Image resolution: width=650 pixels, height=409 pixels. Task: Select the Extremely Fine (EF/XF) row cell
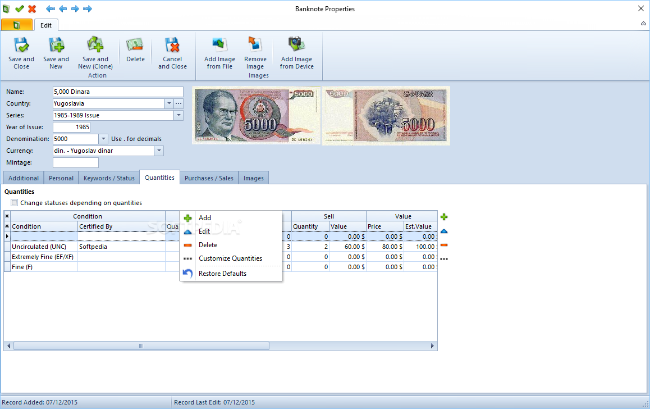(44, 257)
